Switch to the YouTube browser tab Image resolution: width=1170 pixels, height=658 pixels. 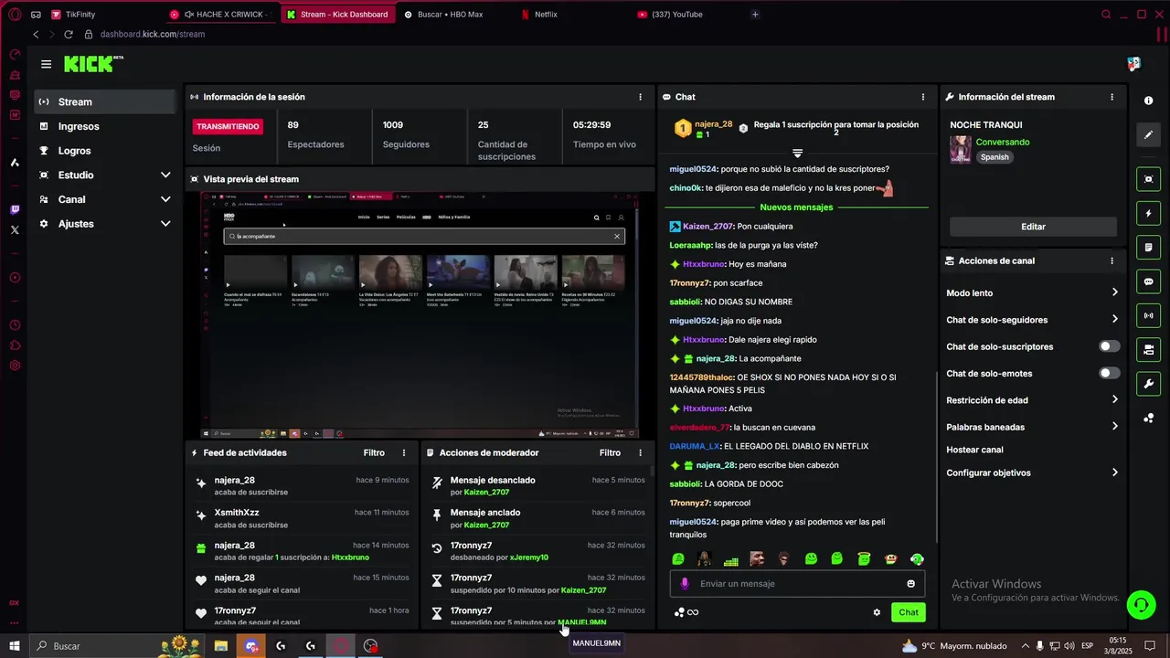[x=689, y=14]
